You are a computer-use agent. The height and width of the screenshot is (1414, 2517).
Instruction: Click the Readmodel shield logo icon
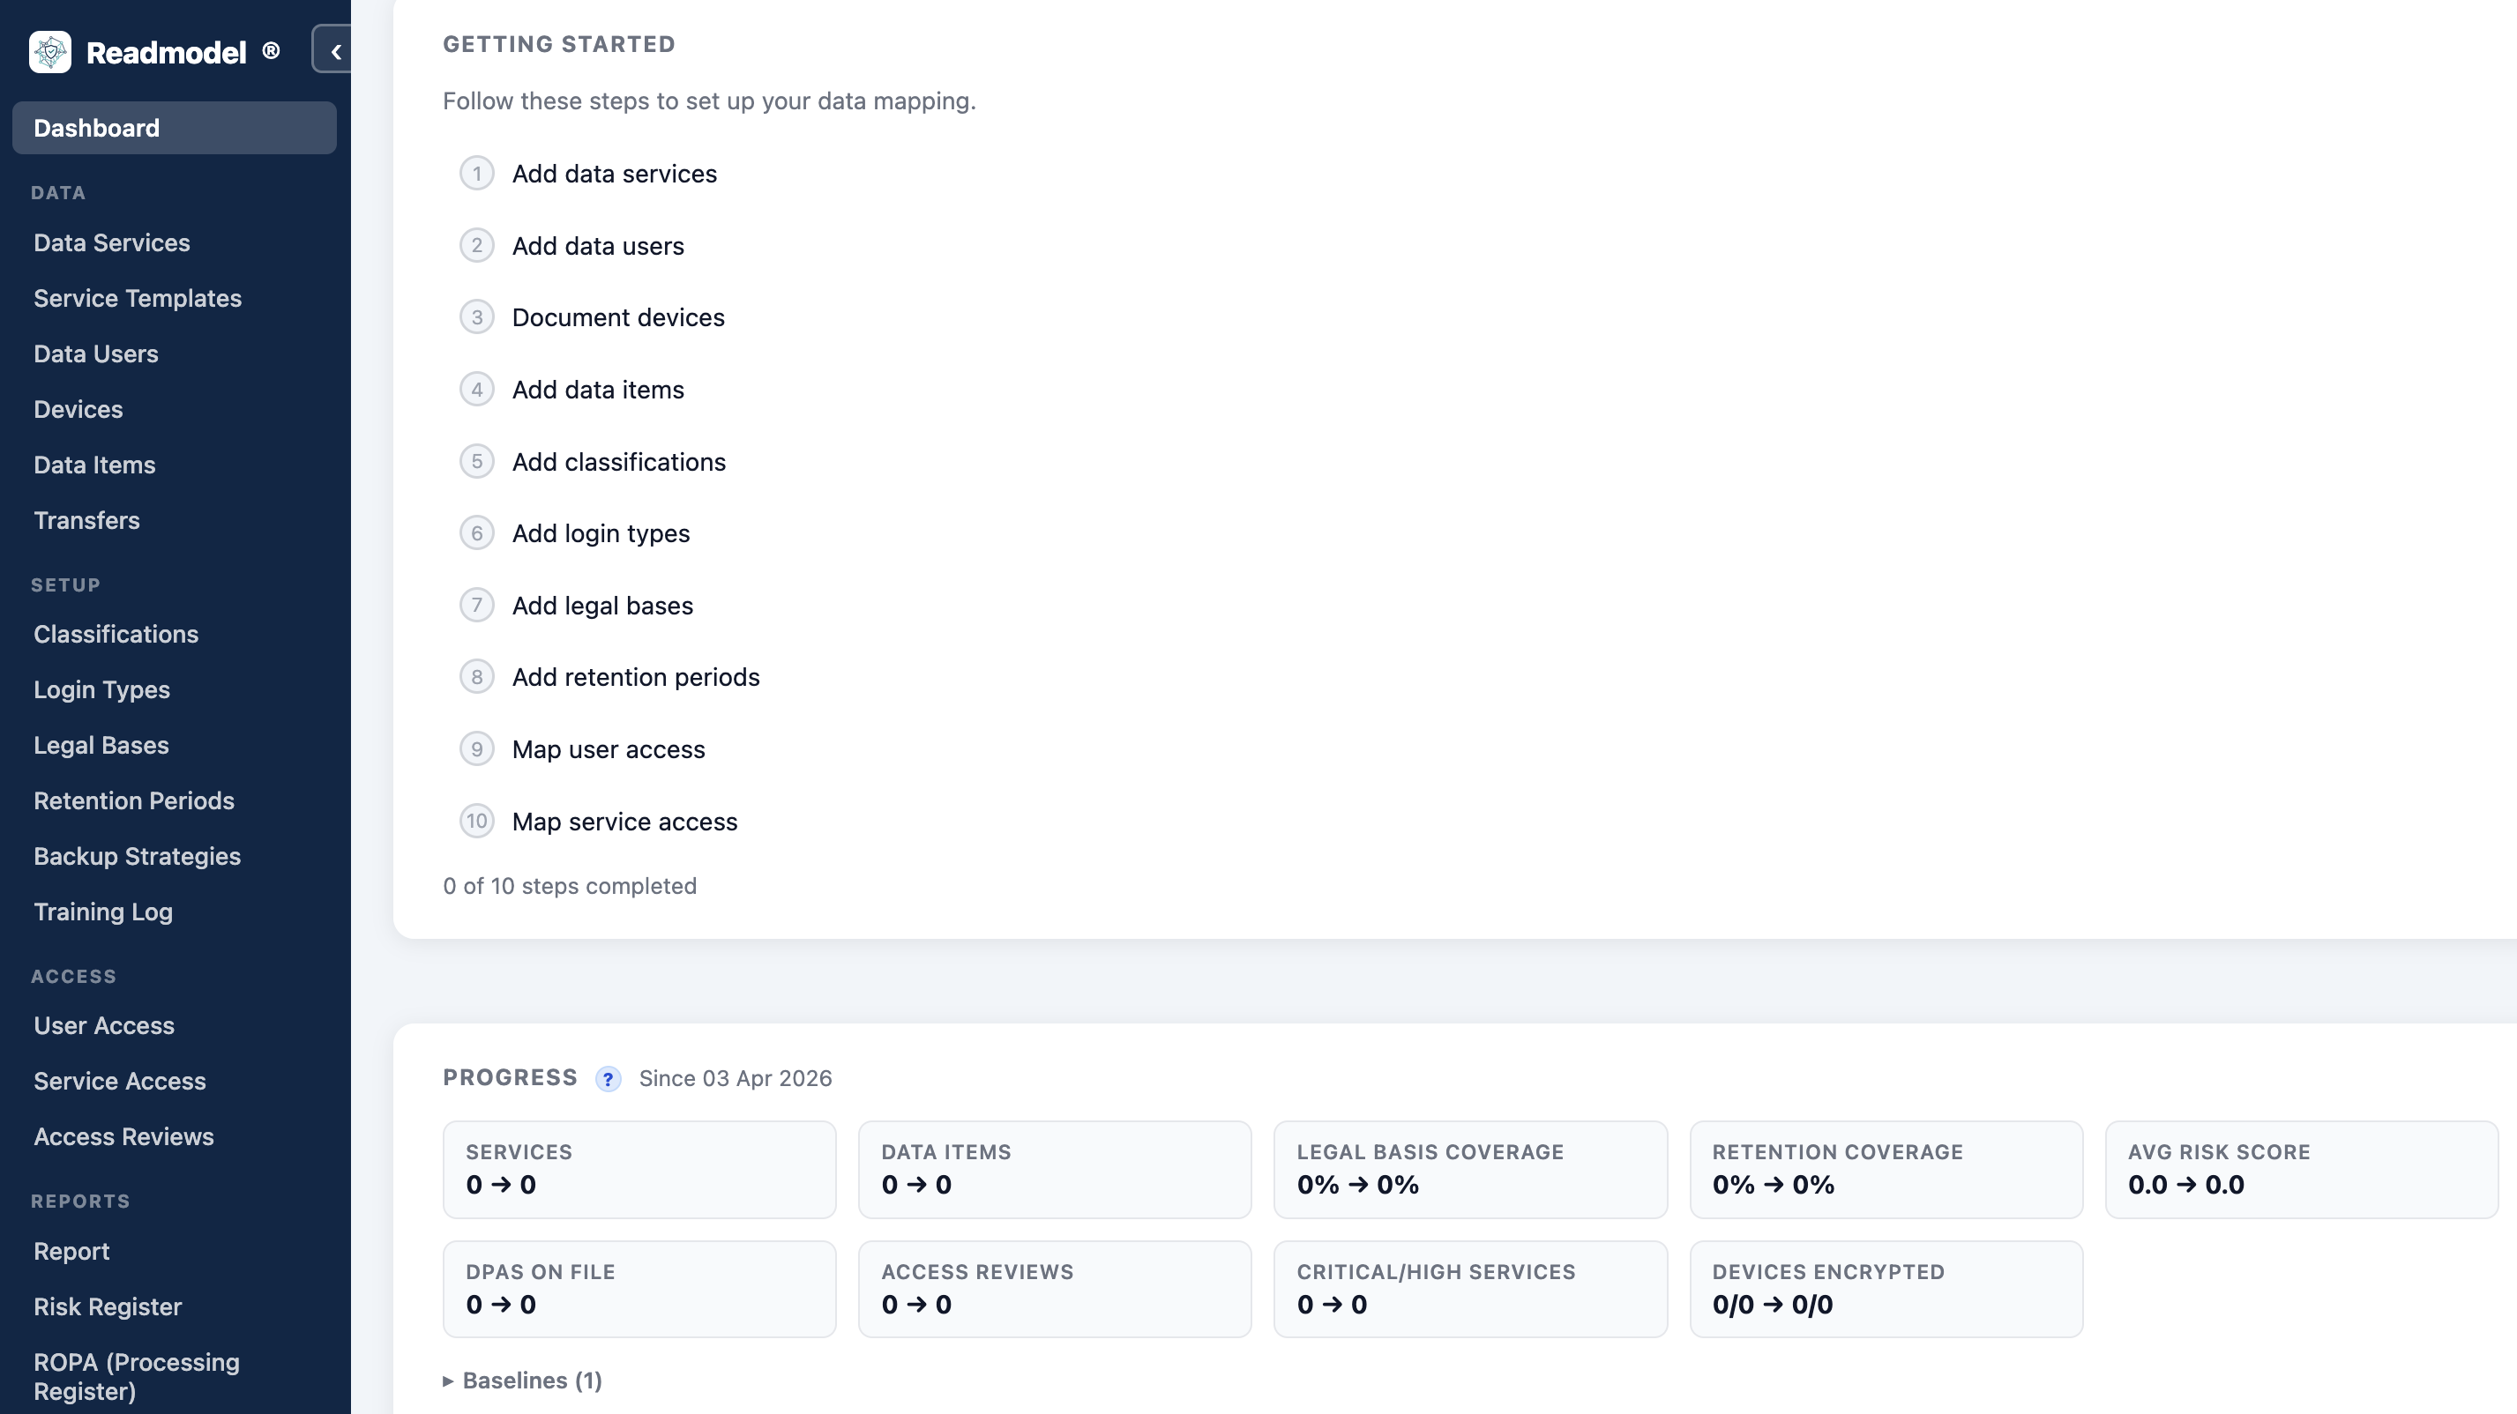tap(50, 52)
